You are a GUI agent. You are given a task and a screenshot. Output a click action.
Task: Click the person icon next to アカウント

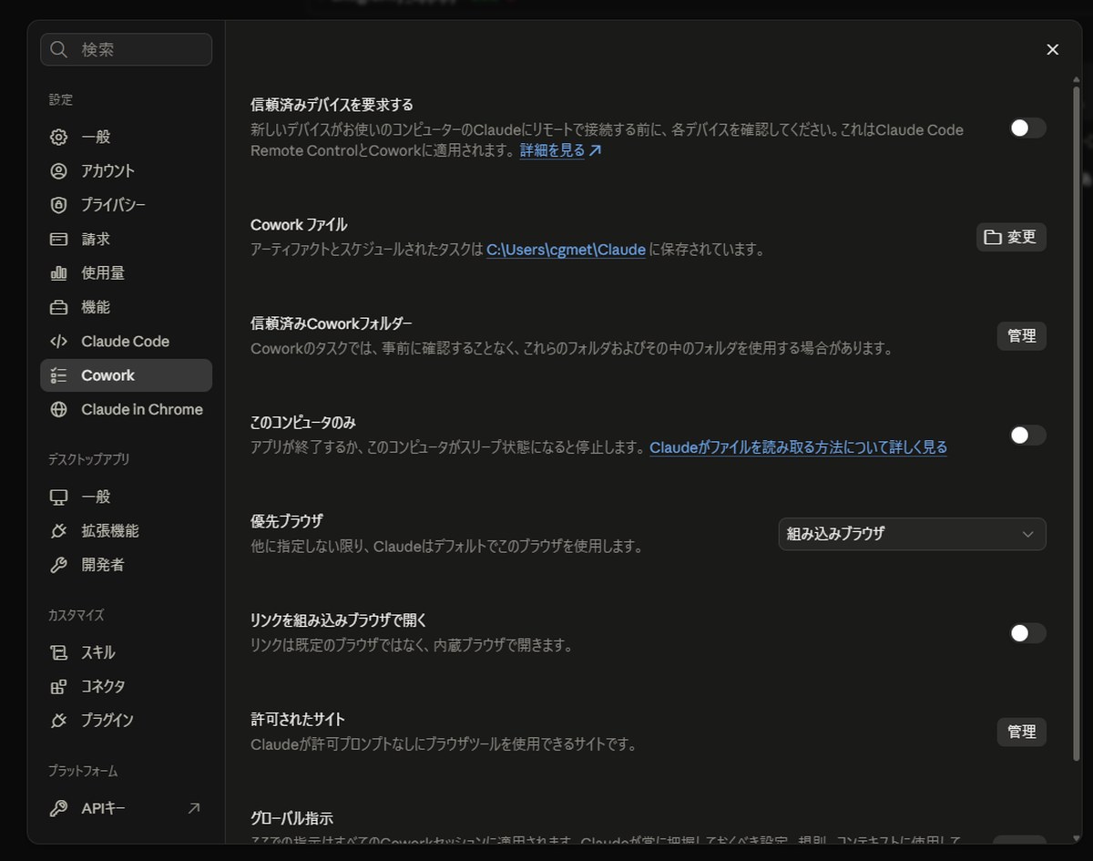59,170
